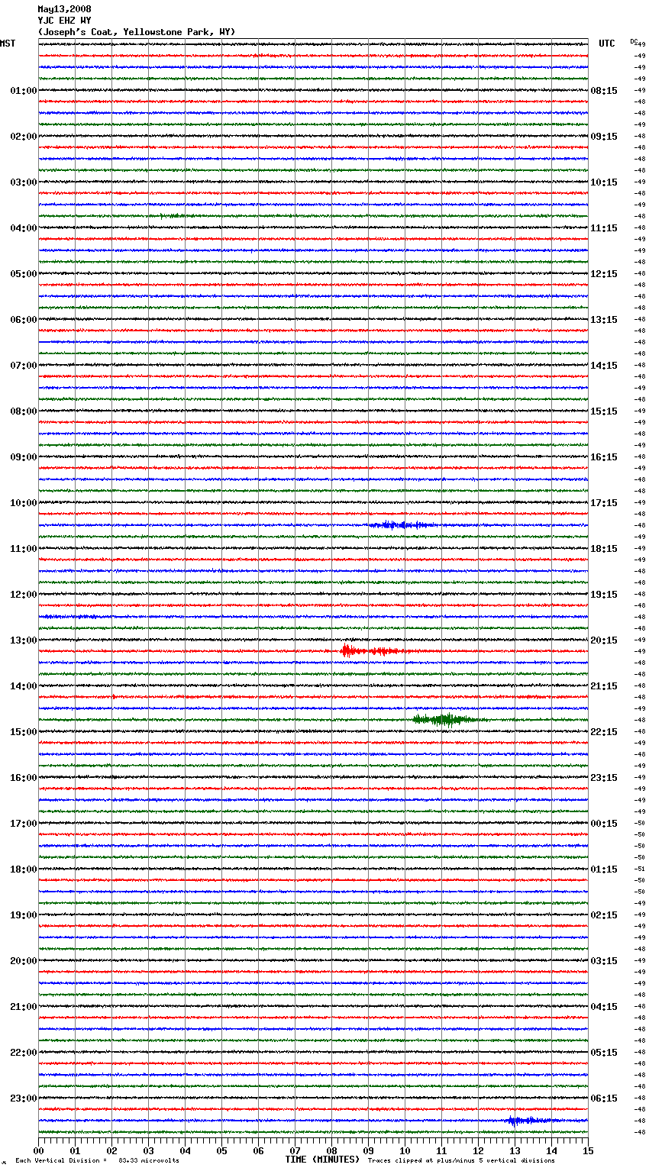Click the 23:15 UTC time label
649x1171 pixels.
tap(604, 778)
